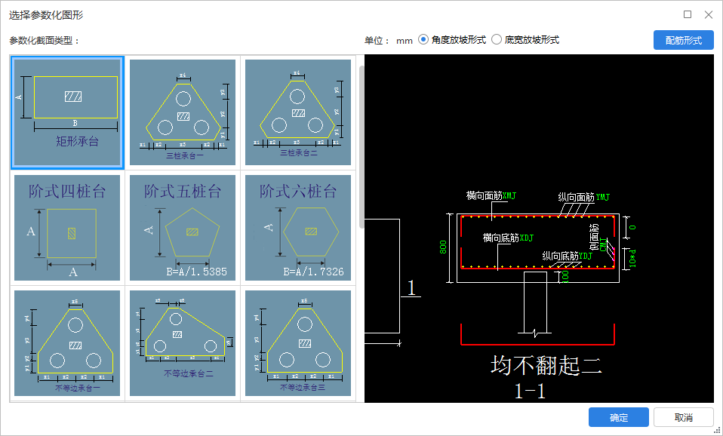
Task: Select the 矩形承台 section thumbnail
Action: pos(67,112)
